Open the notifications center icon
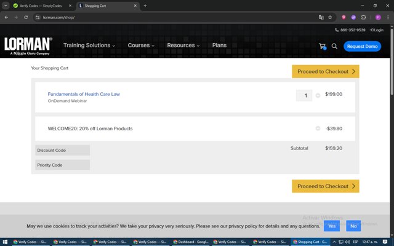 coord(385,242)
